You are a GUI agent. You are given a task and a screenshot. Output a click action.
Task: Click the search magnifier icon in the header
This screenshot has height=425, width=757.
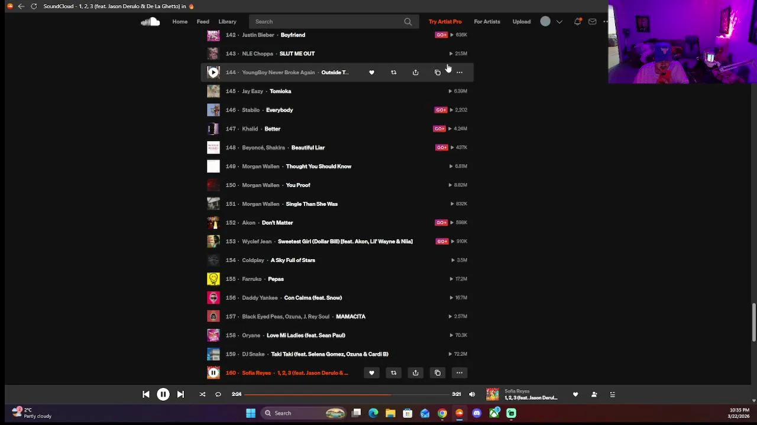click(x=408, y=22)
